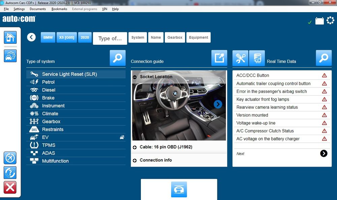Open the Home screen icon in the sidebar
Image resolution: width=337 pixels, height=200 pixels.
(10, 37)
